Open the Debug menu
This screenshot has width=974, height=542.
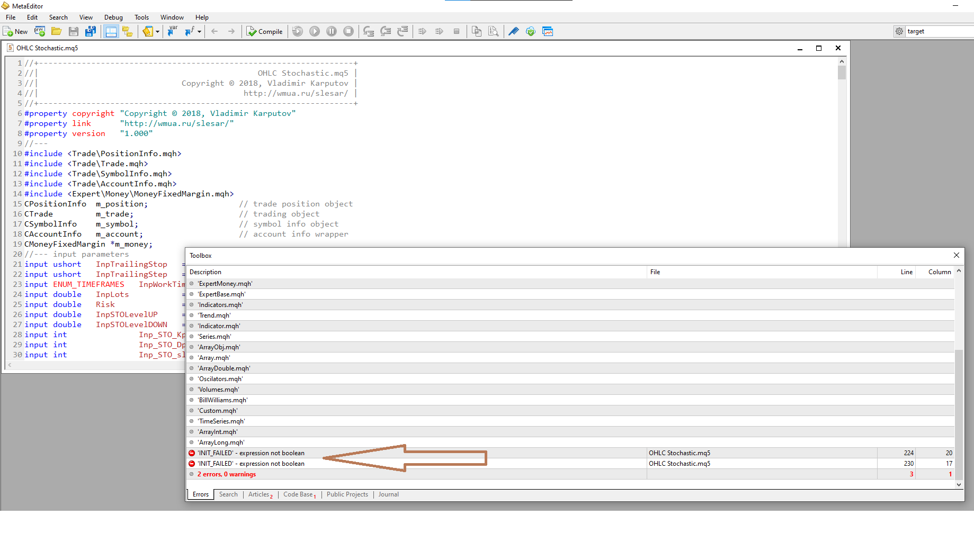113,17
